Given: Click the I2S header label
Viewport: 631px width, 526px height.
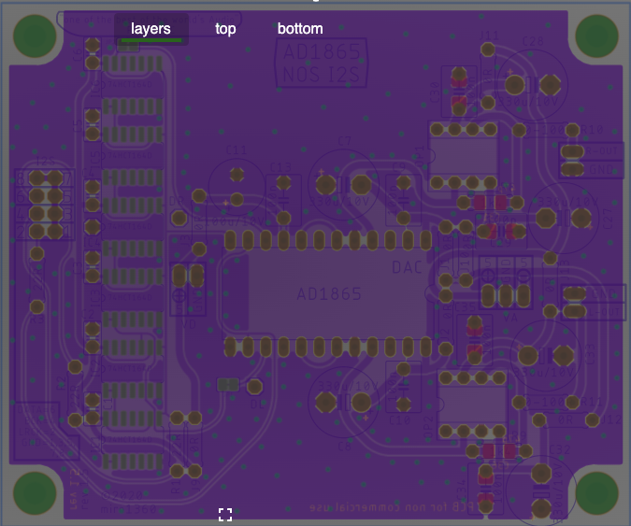Looking at the screenshot, I should pyautogui.click(x=46, y=162).
